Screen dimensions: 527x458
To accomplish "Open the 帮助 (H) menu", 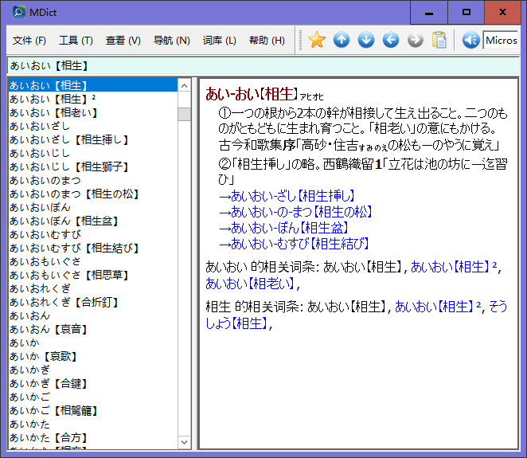I will (x=267, y=41).
